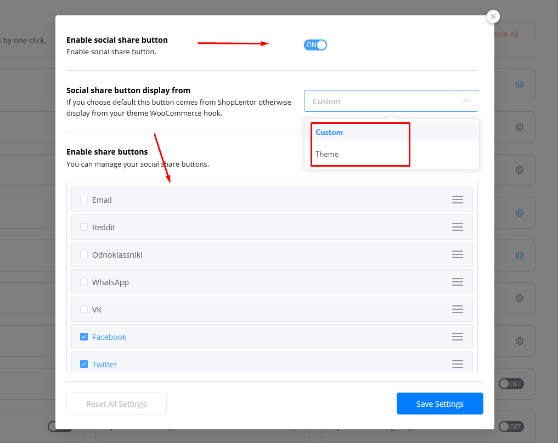Click the WhatsApp row reorder icon
The image size is (558, 443).
(x=457, y=282)
